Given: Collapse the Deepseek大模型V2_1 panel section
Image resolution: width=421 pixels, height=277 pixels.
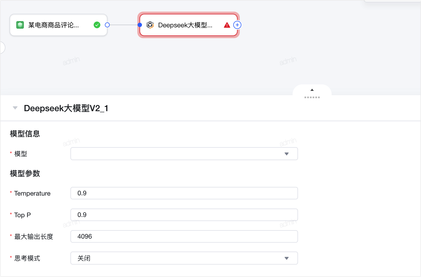Looking at the screenshot, I should [x=15, y=108].
